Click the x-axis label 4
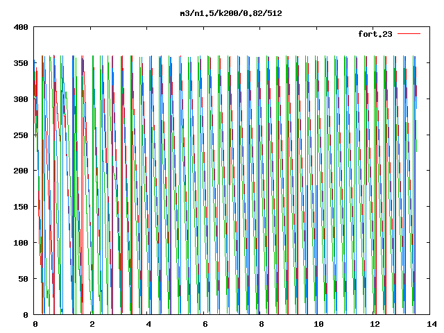 tap(148, 324)
